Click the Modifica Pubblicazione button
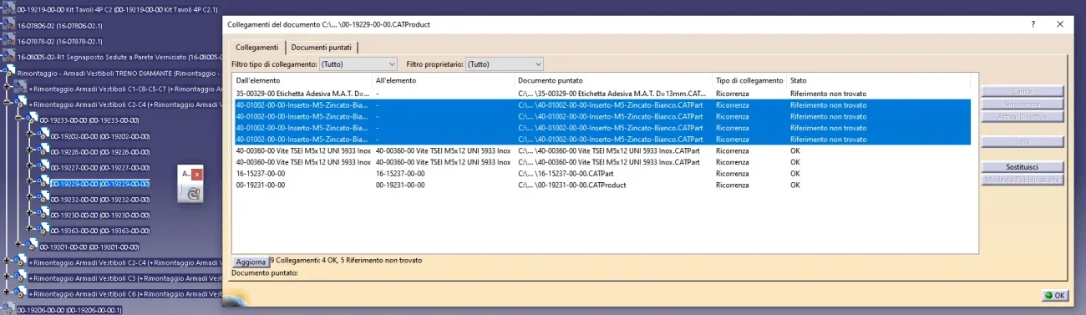 coord(1023,180)
